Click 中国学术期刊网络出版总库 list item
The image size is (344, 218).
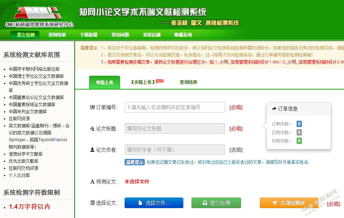coord(34,69)
